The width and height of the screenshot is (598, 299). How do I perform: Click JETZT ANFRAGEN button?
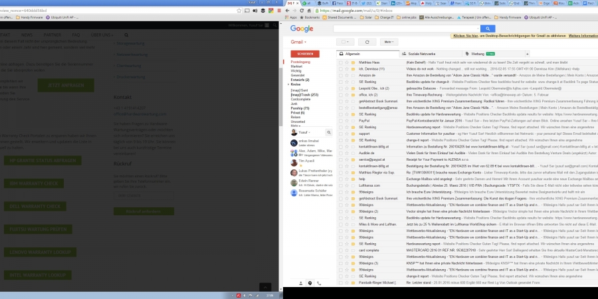[66, 86]
